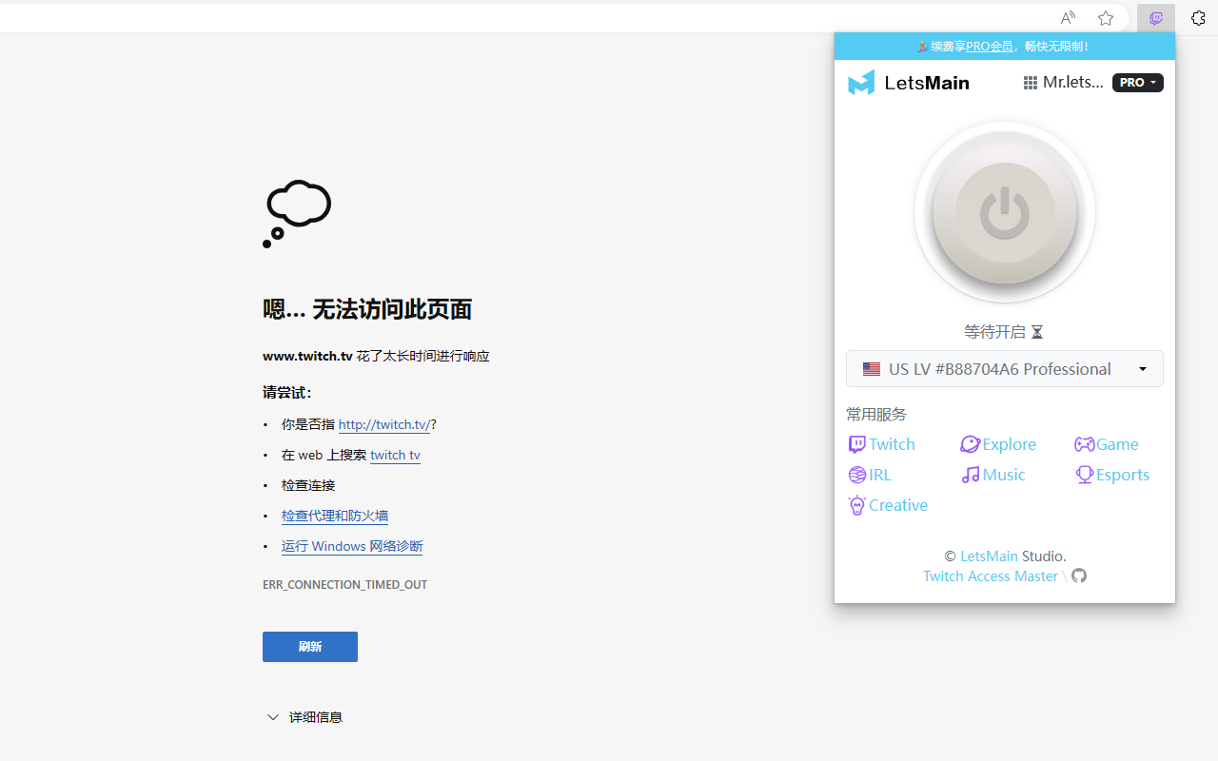This screenshot has height=761, width=1218.
Task: Click the 刷新 refresh button
Action: click(x=310, y=647)
